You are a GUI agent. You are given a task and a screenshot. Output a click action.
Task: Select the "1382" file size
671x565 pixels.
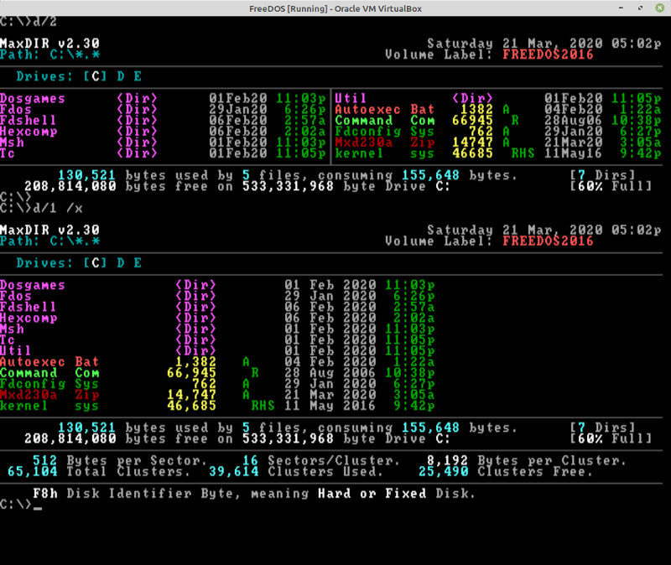tap(476, 110)
